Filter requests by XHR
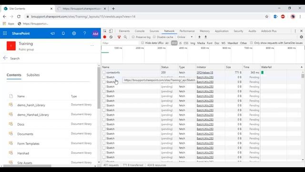The height and width of the screenshot is (172, 305). pyautogui.click(x=174, y=43)
